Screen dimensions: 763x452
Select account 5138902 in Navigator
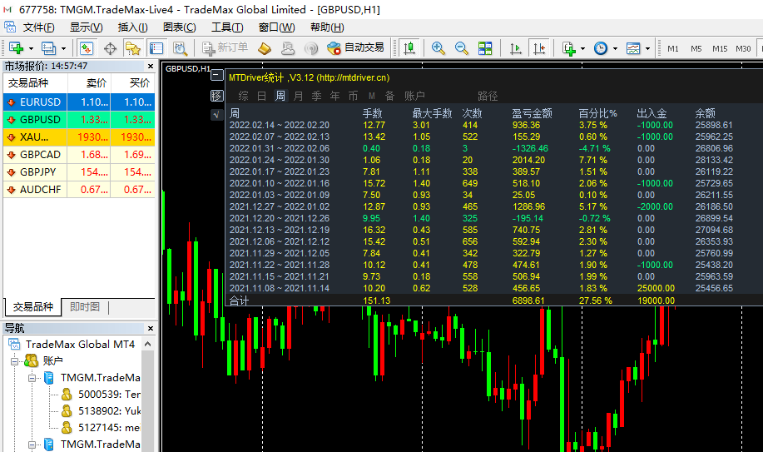pyautogui.click(x=102, y=410)
